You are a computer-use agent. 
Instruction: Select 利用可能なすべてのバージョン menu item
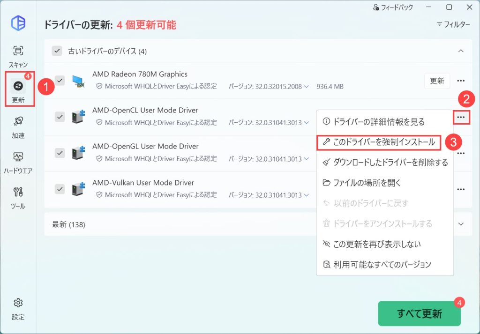tap(385, 264)
